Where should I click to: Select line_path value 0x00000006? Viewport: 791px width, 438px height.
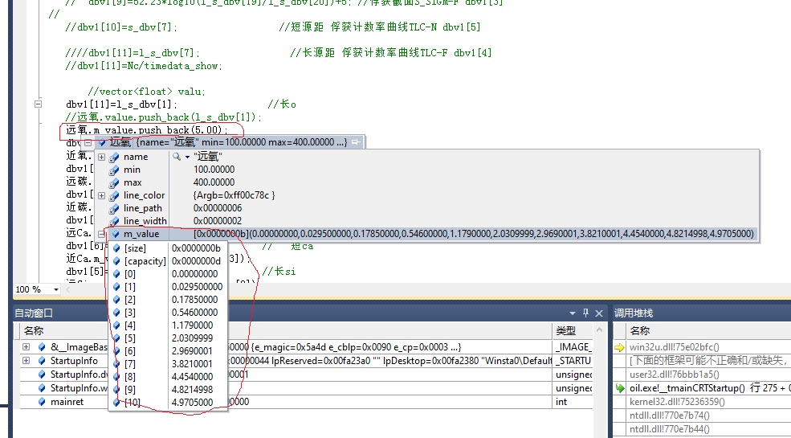pos(218,208)
